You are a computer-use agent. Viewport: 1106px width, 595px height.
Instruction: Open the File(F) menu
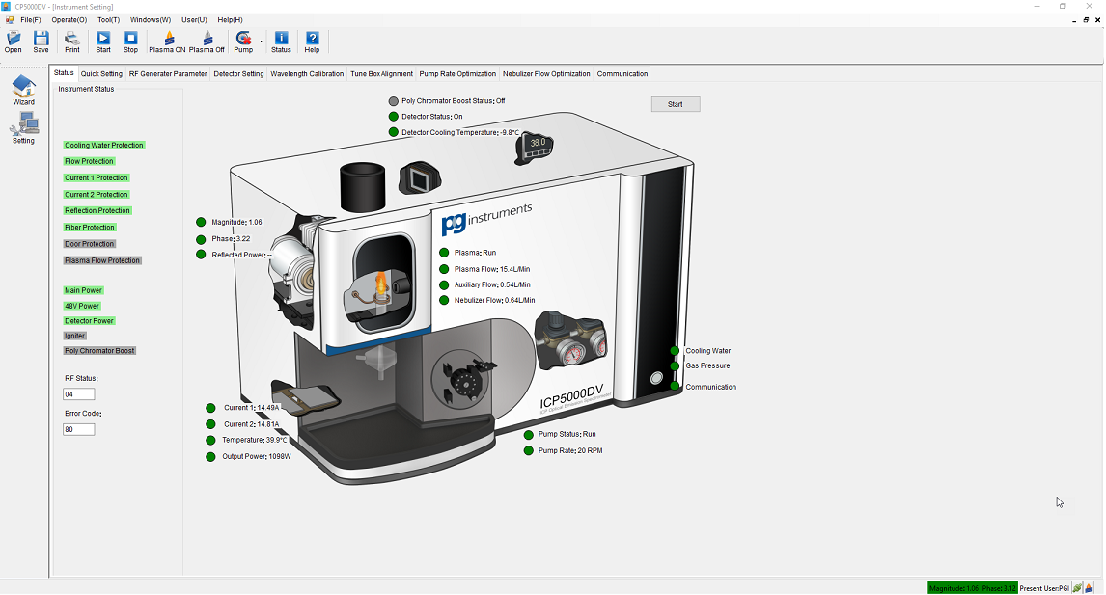pos(30,19)
